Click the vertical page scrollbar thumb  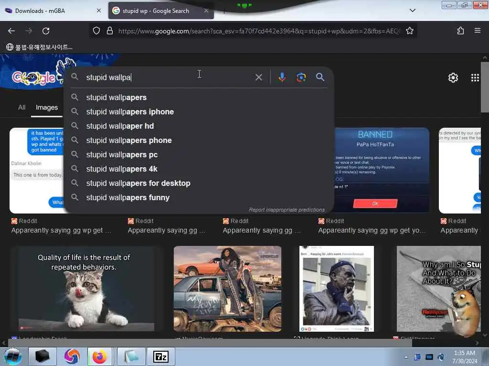[x=485, y=87]
